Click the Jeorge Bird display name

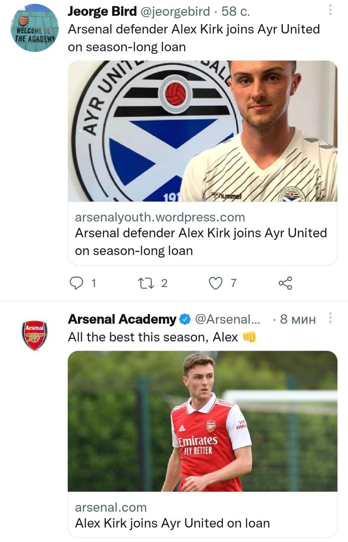[102, 12]
